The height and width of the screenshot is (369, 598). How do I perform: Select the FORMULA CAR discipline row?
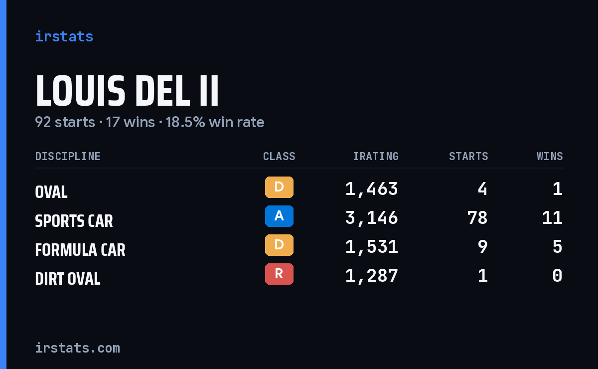click(x=299, y=247)
